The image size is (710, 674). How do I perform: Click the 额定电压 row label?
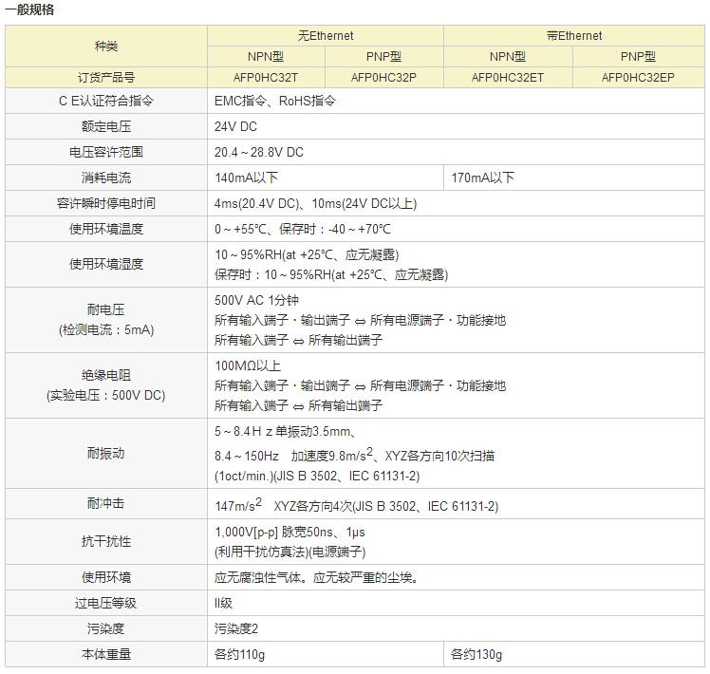click(x=105, y=126)
